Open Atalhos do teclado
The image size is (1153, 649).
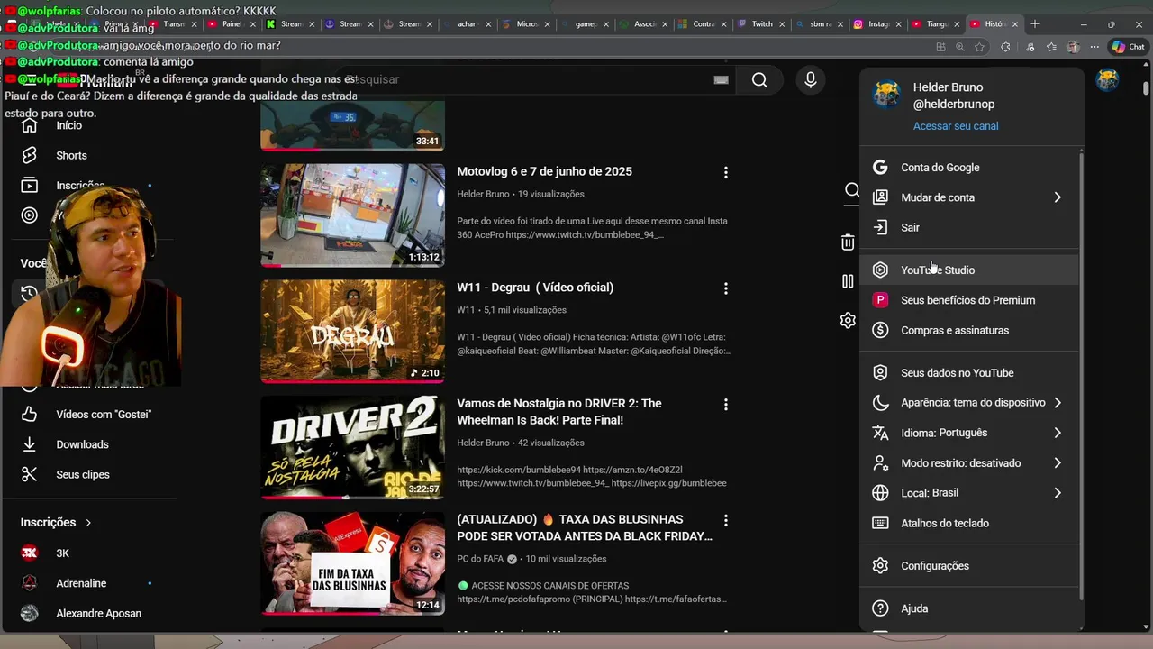click(x=970, y=523)
